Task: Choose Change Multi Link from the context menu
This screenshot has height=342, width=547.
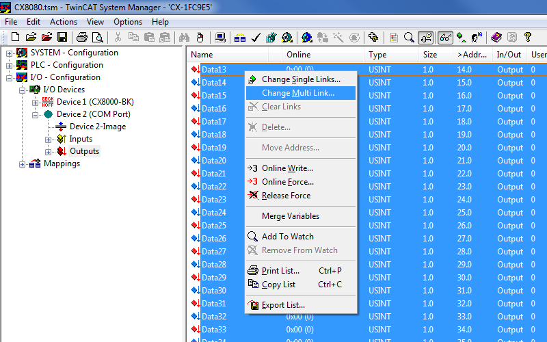Action: (x=301, y=93)
